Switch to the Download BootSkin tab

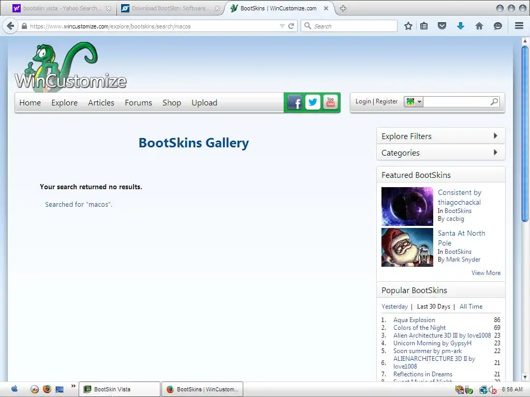(x=170, y=8)
